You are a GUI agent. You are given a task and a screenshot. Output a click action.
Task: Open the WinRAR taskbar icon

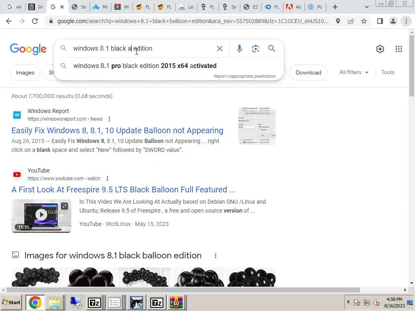pos(176,302)
